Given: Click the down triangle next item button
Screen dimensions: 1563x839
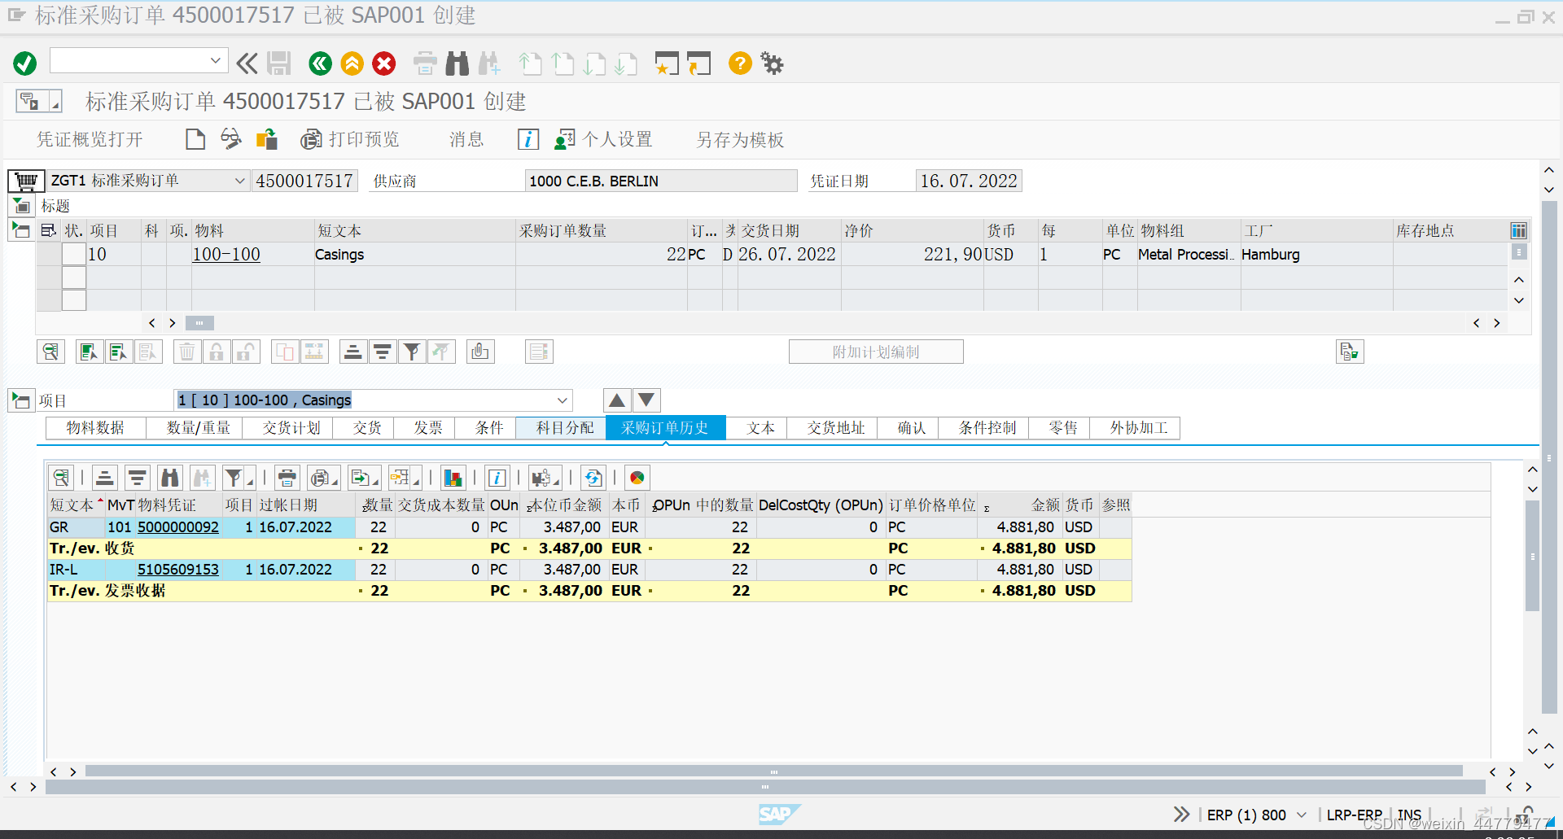Looking at the screenshot, I should (646, 400).
